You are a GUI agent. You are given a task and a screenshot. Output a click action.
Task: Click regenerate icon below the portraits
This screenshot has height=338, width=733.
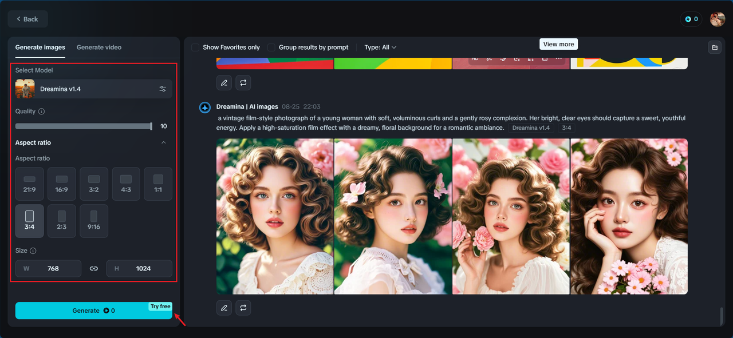[243, 308]
